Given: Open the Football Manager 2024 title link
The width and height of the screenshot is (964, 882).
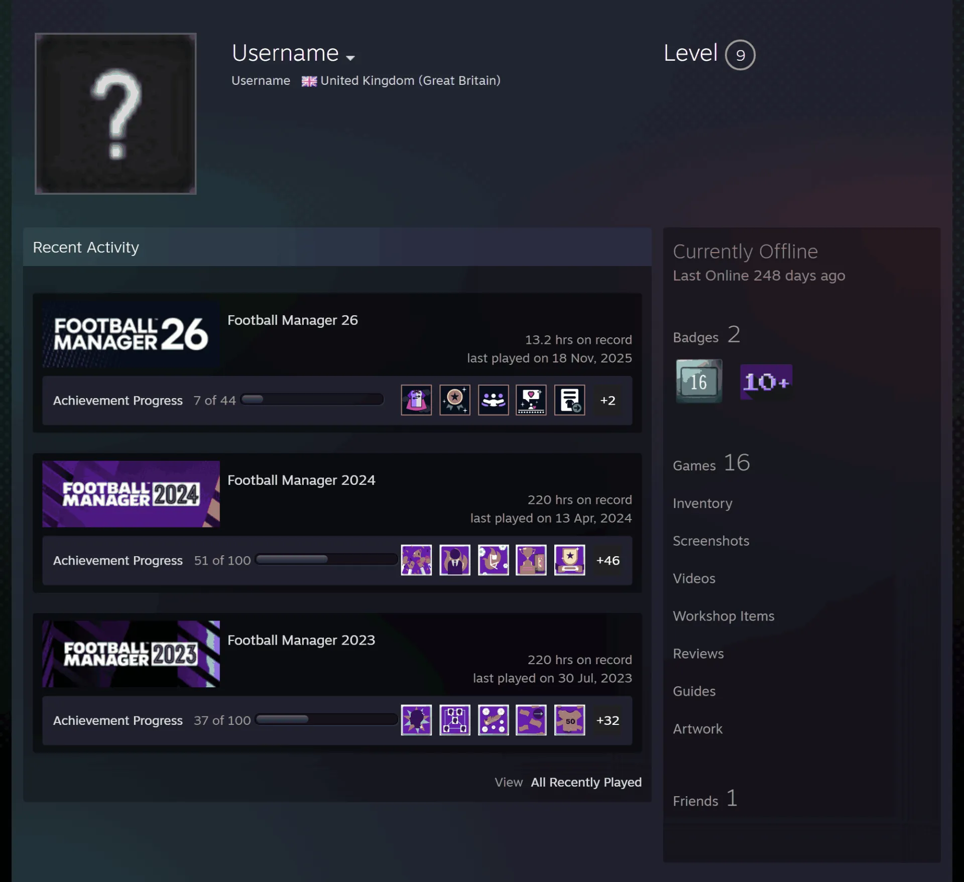Looking at the screenshot, I should (301, 480).
